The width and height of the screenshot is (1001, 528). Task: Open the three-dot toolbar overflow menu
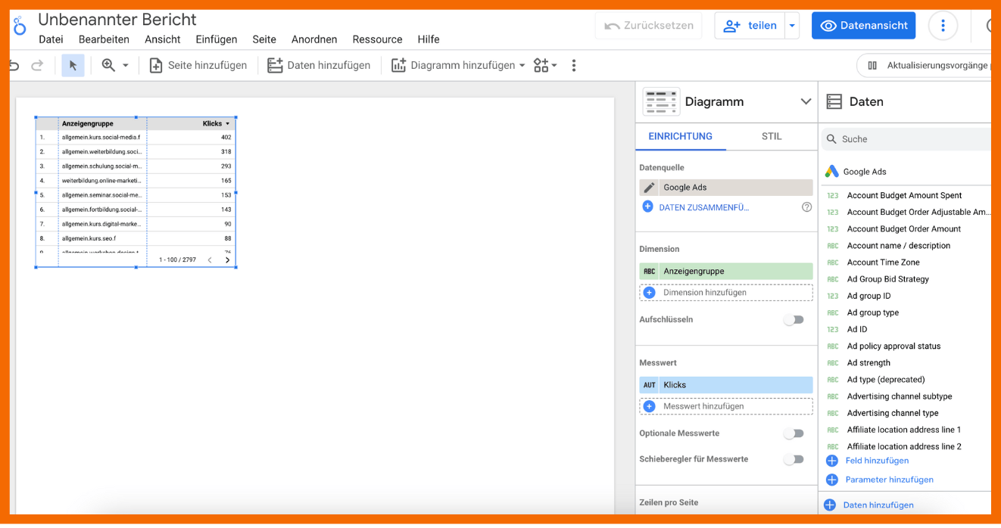(x=573, y=66)
